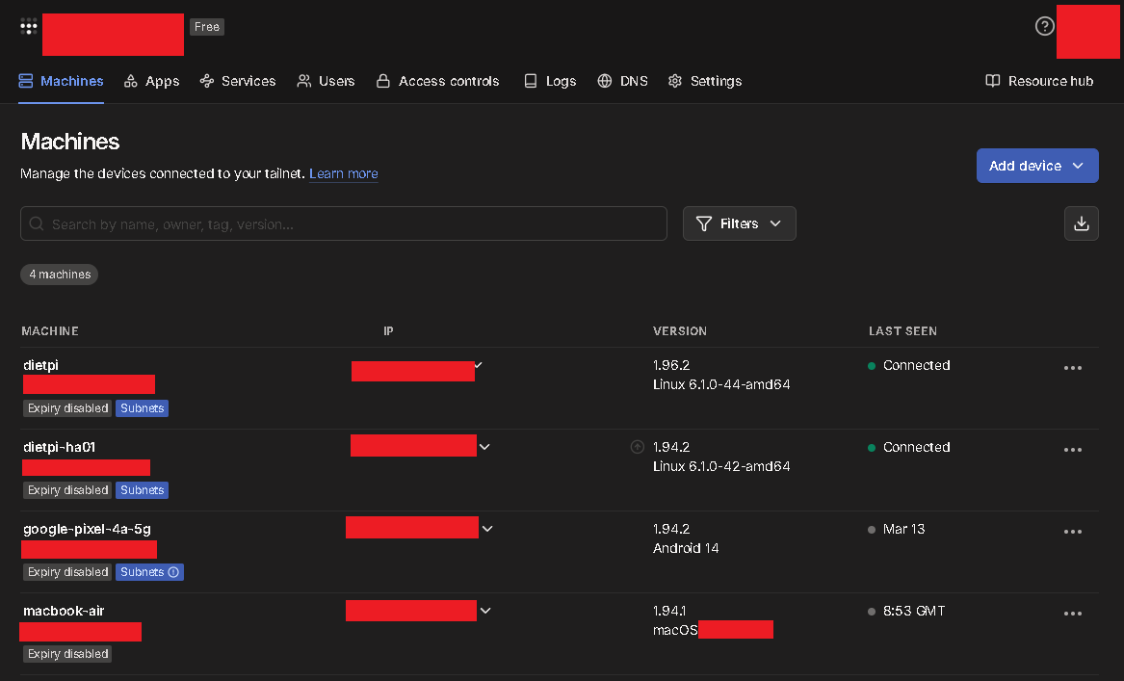Click update available icon for dietpi-ha01
The height and width of the screenshot is (681, 1124).
pyautogui.click(x=637, y=447)
